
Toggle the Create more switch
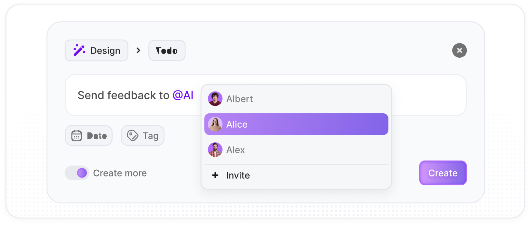click(77, 173)
